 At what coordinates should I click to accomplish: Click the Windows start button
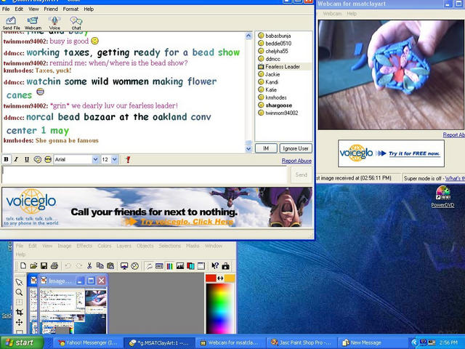click(x=22, y=342)
